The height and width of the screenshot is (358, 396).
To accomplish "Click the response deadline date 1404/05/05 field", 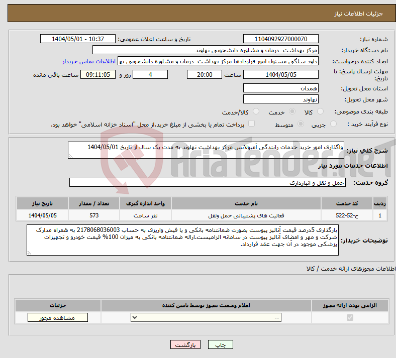I will (x=280, y=74).
